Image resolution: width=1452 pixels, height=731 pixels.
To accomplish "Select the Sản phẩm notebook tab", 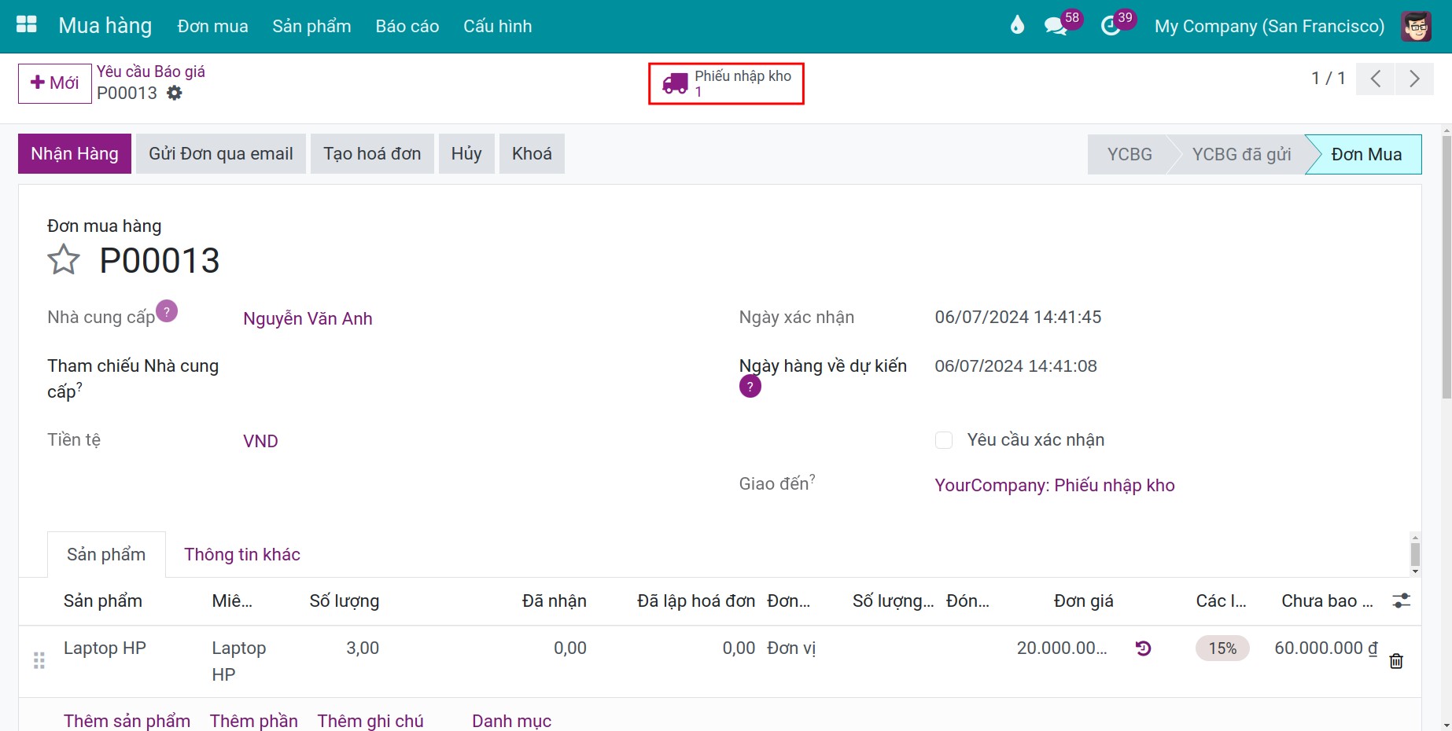I will tap(106, 554).
